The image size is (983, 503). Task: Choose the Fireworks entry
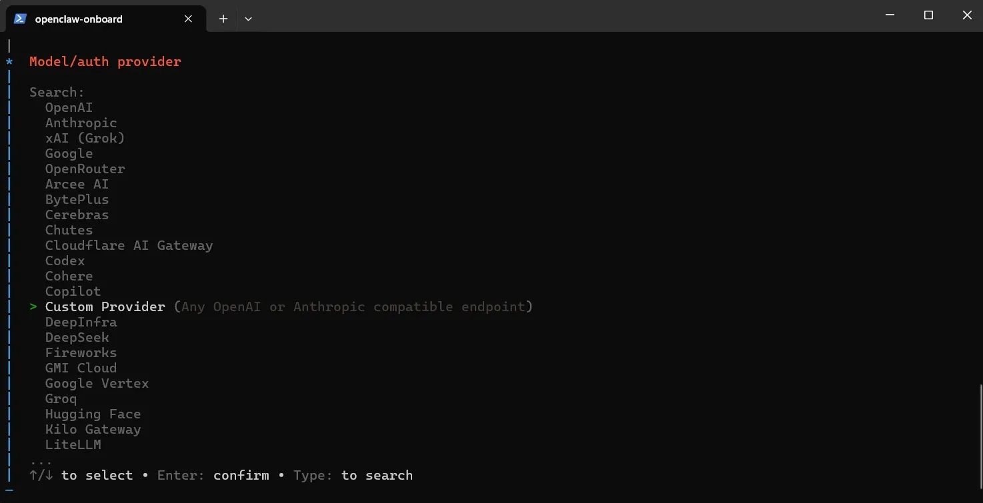click(81, 352)
